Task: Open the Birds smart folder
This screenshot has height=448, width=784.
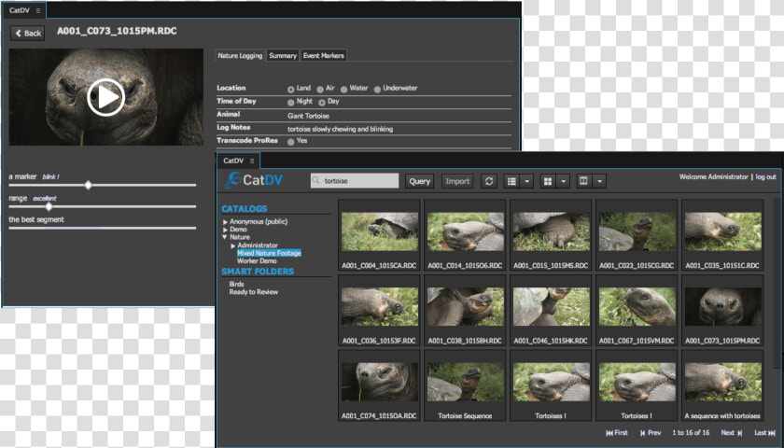Action: click(x=236, y=284)
